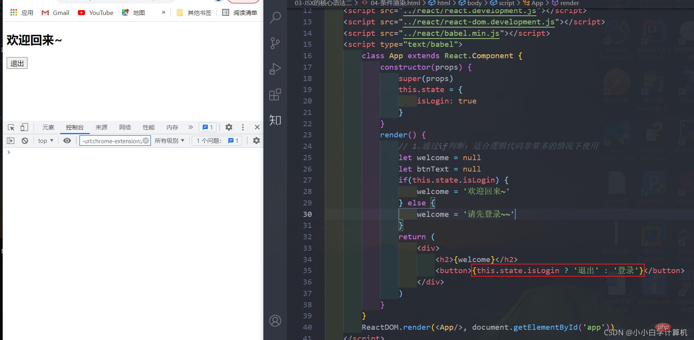Switch to the 来源 tab

click(102, 127)
